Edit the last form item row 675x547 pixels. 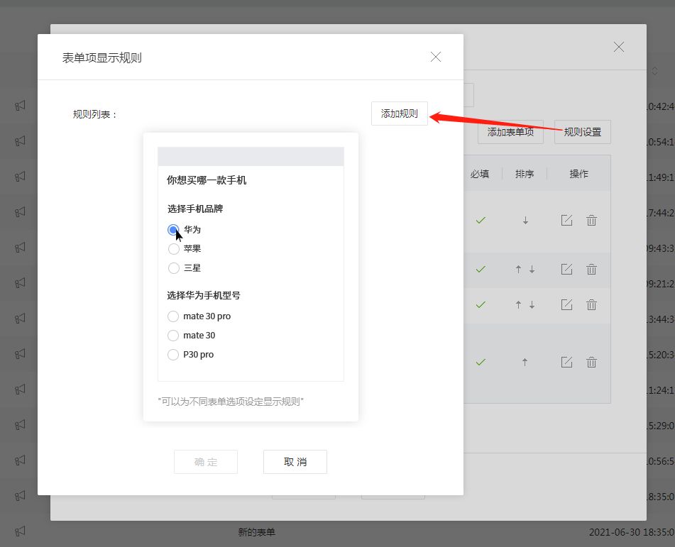click(567, 363)
